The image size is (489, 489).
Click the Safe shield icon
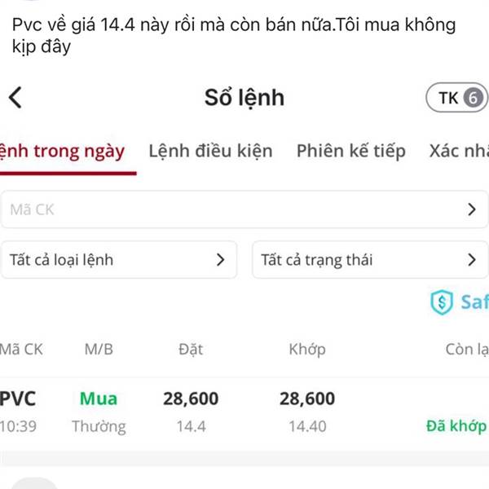(x=441, y=302)
